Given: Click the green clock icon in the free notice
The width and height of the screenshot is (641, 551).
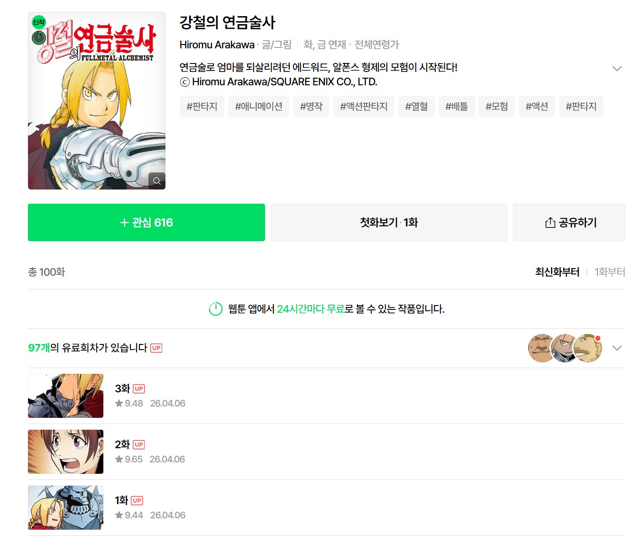Looking at the screenshot, I should (216, 309).
